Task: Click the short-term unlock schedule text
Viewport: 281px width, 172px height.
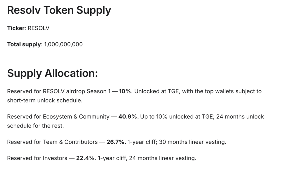Action: (x=45, y=100)
